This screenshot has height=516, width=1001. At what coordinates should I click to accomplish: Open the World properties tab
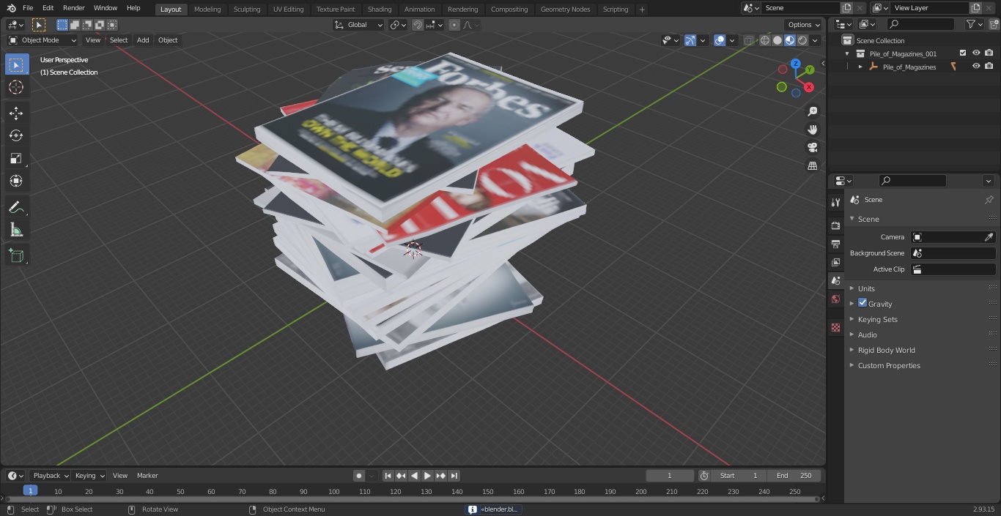click(x=835, y=299)
